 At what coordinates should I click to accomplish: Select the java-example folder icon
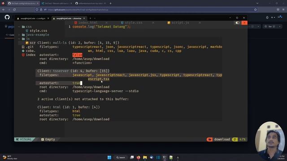point(23,35)
